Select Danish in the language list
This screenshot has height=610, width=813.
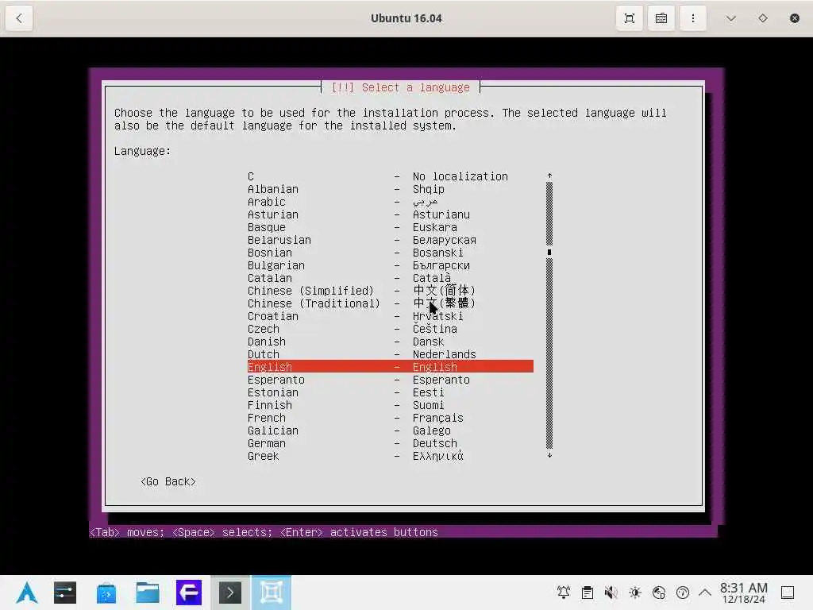[x=390, y=342]
